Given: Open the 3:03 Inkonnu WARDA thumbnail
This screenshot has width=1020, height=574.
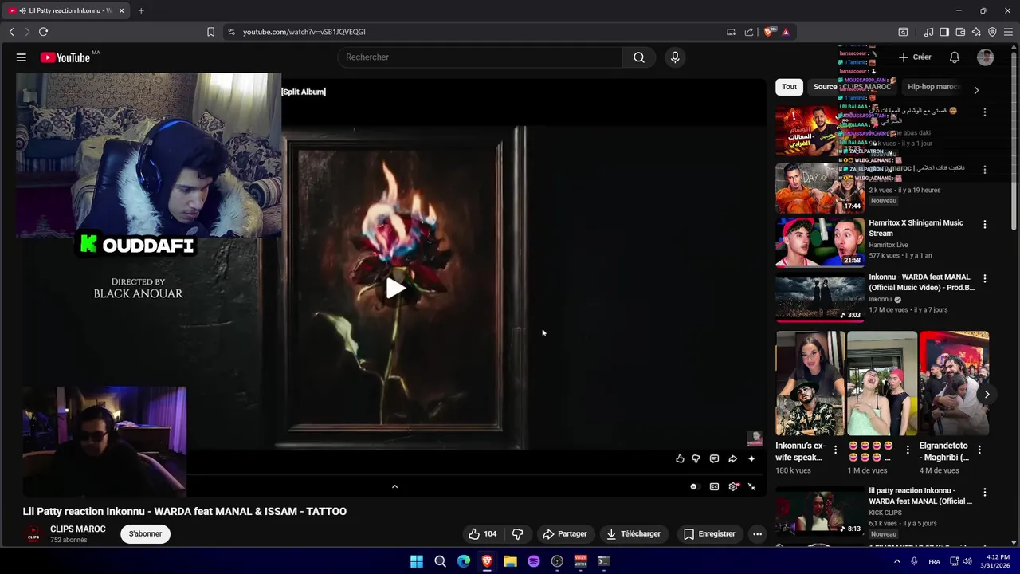Looking at the screenshot, I should 820,297.
